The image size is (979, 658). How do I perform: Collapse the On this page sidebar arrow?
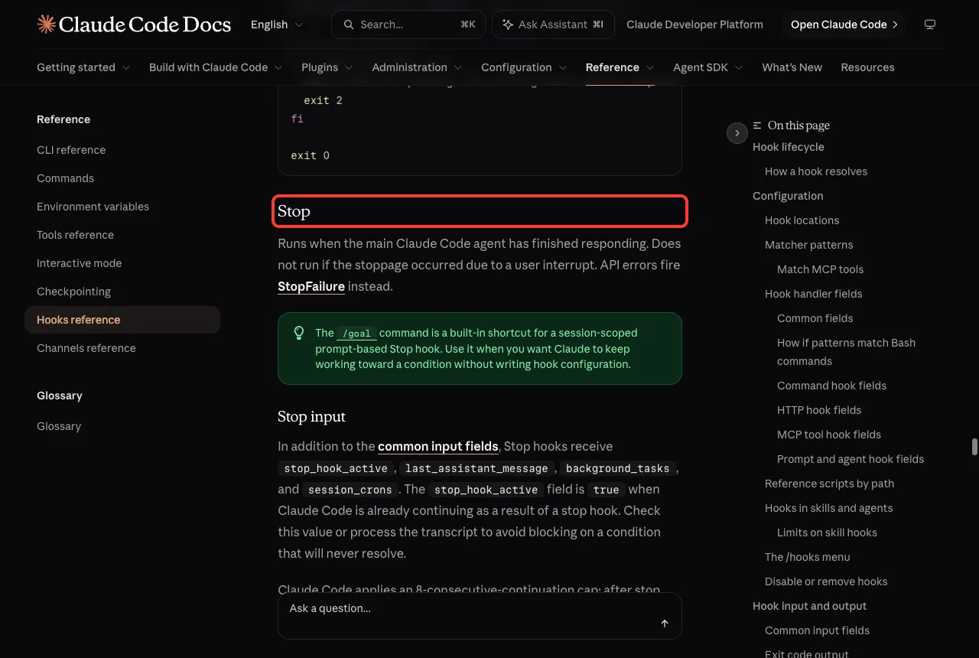coord(737,133)
